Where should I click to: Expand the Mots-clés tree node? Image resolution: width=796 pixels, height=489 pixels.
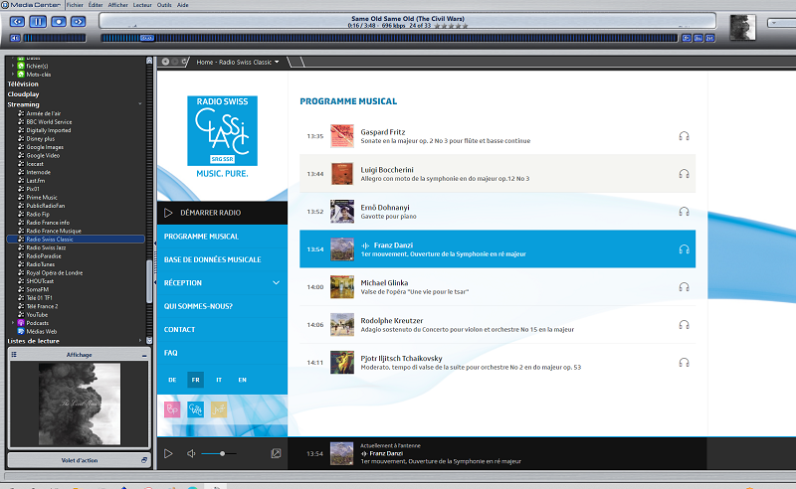13,75
